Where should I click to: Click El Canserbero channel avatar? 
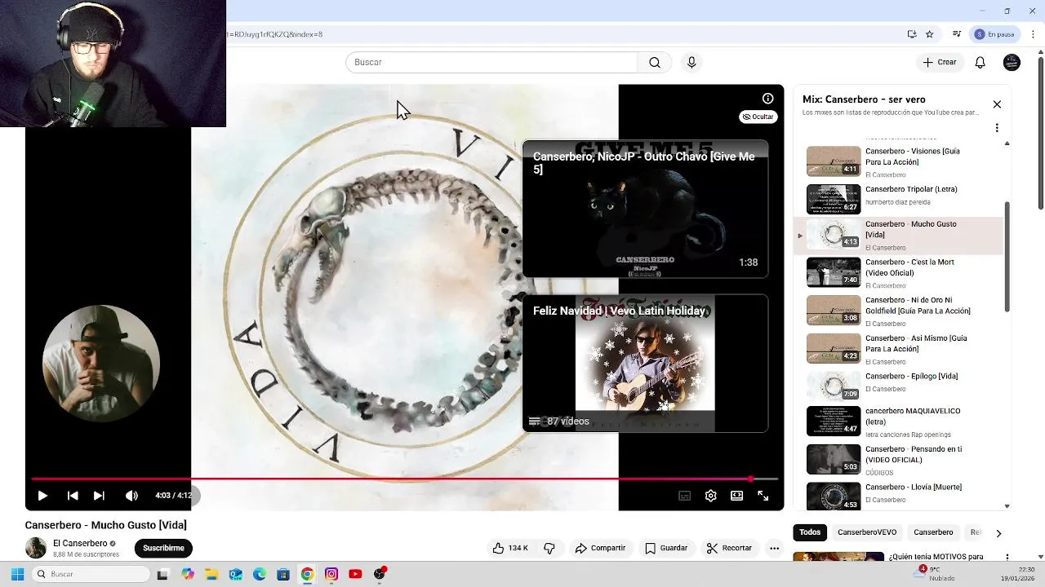click(36, 548)
